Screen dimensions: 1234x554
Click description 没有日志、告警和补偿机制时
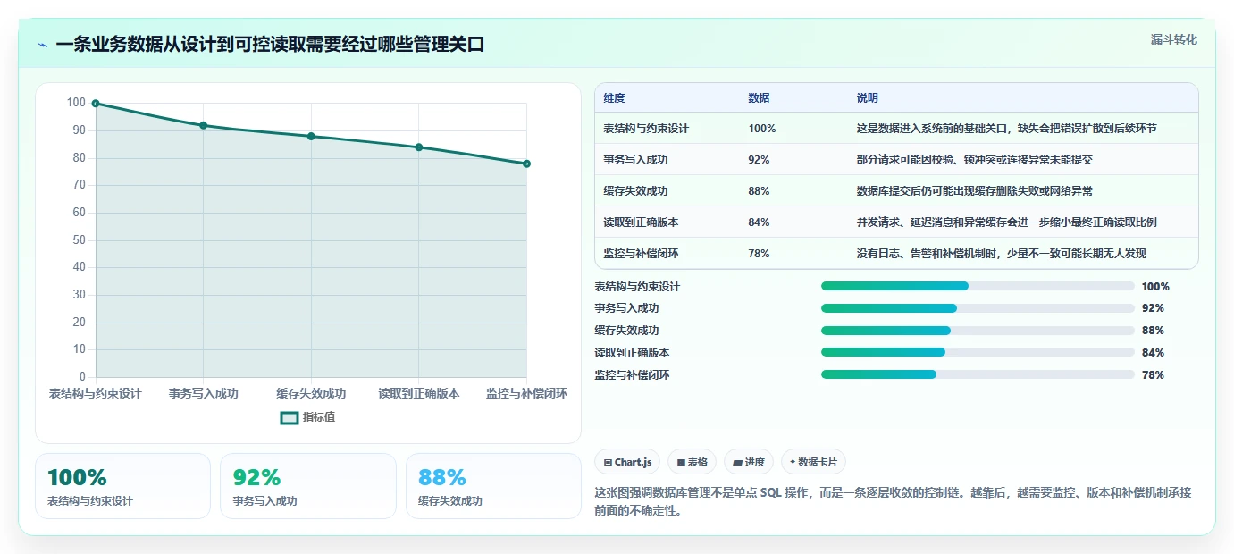[x=1001, y=254]
